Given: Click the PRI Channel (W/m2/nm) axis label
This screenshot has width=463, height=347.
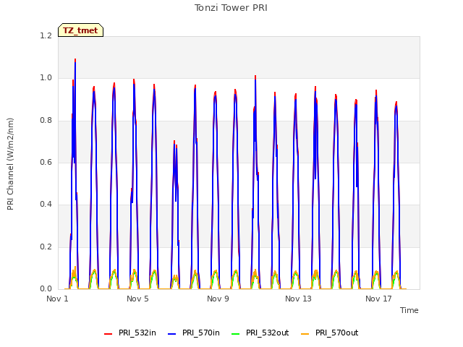Looking at the screenshot, I should 10,164.
